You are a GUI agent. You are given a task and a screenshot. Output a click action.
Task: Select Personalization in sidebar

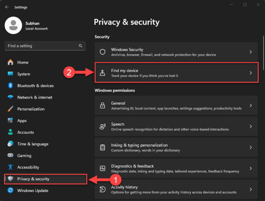(31, 109)
